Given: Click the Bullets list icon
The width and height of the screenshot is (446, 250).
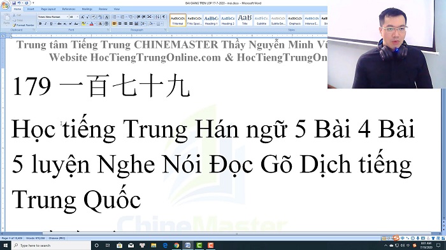Looking at the screenshot, I should point(114,17).
